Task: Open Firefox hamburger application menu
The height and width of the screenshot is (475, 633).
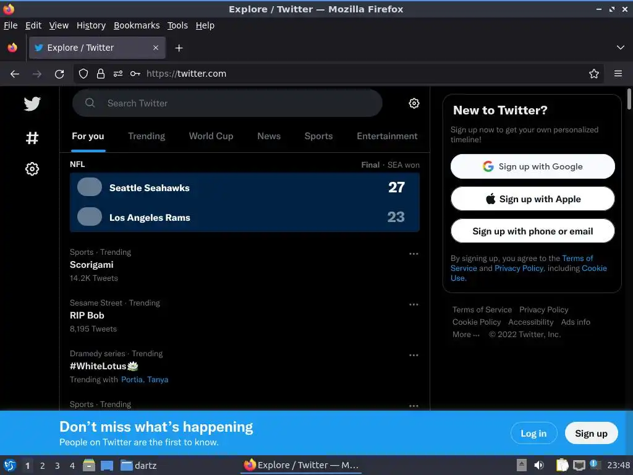Action: (x=618, y=74)
